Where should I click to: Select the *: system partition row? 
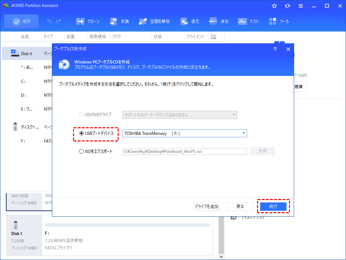click(x=27, y=68)
